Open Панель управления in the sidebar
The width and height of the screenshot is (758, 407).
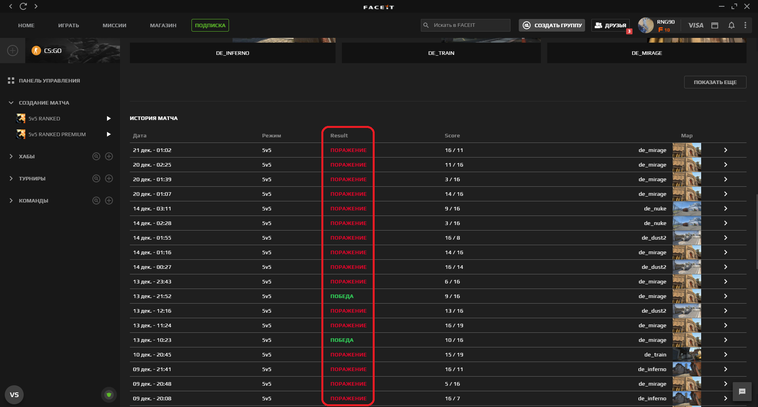click(49, 81)
